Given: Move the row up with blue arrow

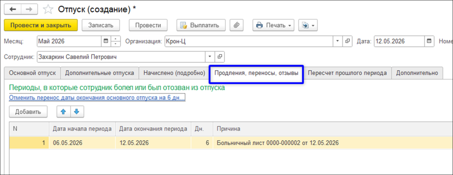Looking at the screenshot, I should click(x=64, y=112).
